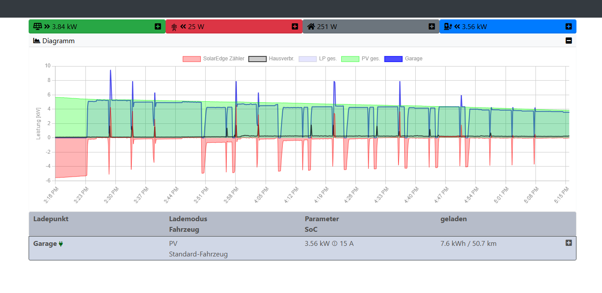Click the Diagramm header title
The width and height of the screenshot is (602, 293).
click(59, 41)
